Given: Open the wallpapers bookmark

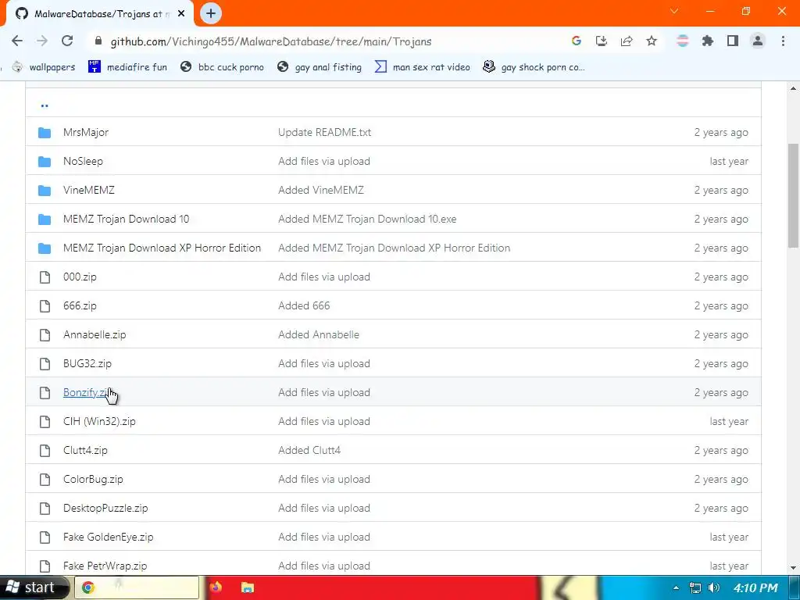Looking at the screenshot, I should [x=44, y=67].
